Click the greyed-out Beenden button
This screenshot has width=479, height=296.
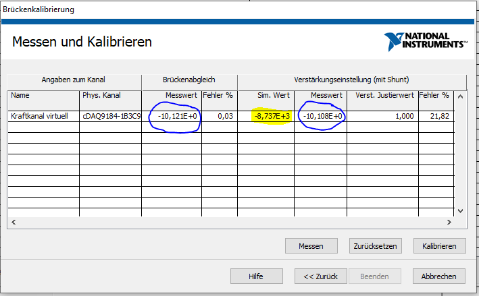point(375,276)
